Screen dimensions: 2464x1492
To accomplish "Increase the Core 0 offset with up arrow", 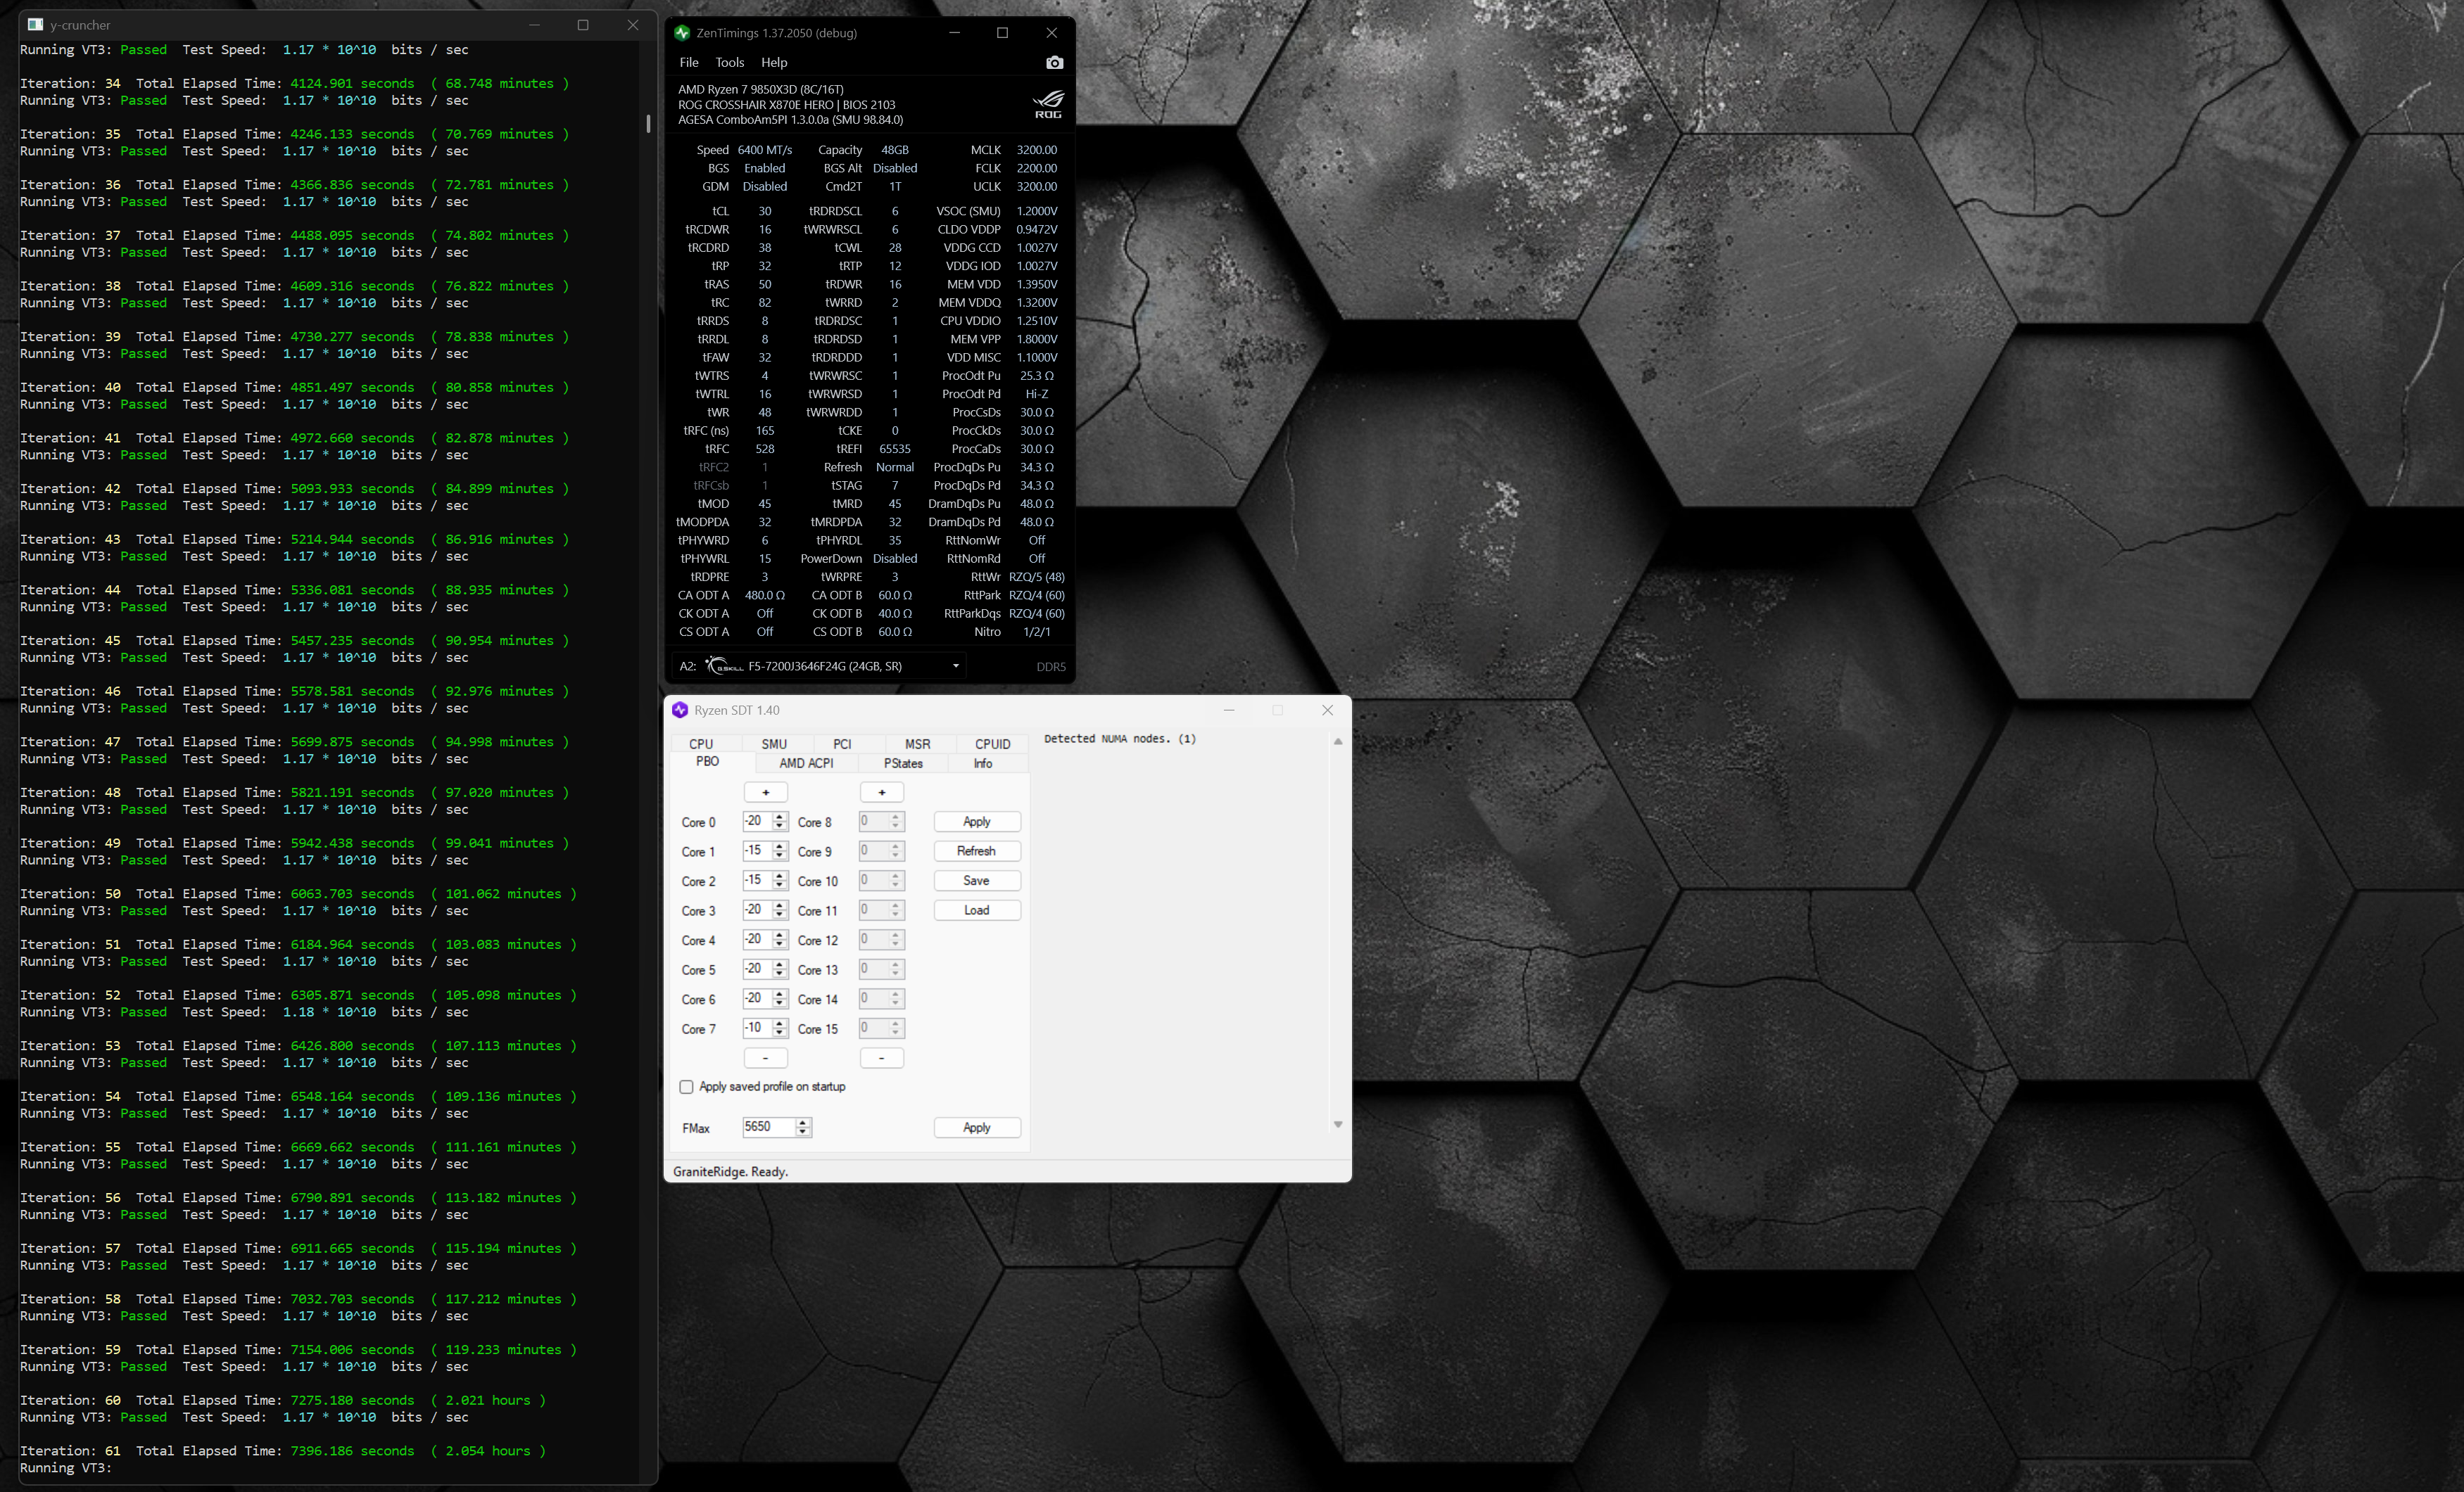I will (779, 817).
